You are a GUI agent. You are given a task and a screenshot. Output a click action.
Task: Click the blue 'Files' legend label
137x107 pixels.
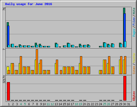pos(134,21)
